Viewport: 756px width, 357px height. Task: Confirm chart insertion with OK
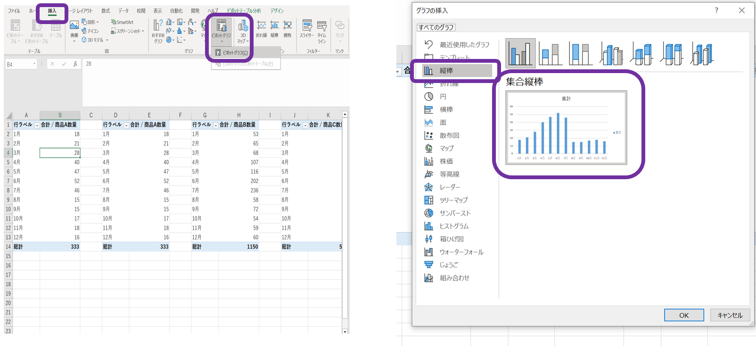pos(684,315)
